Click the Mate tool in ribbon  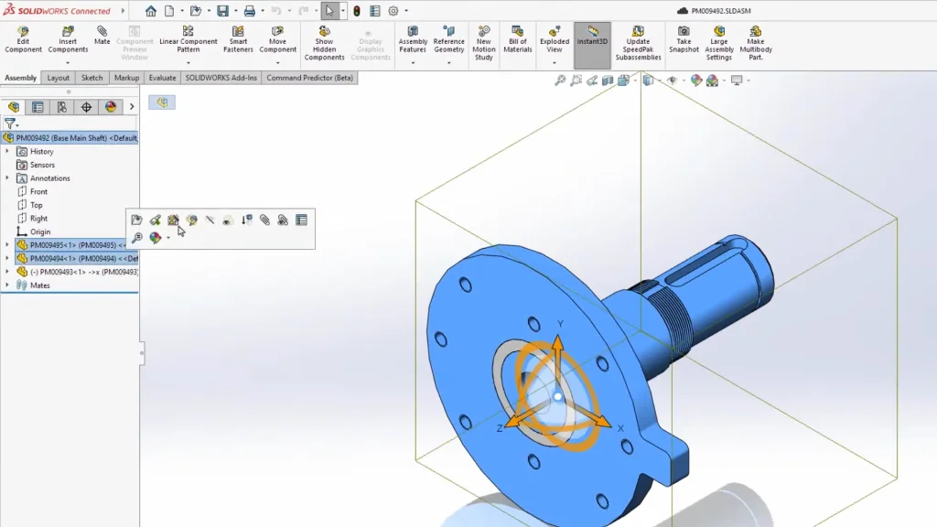(x=102, y=36)
